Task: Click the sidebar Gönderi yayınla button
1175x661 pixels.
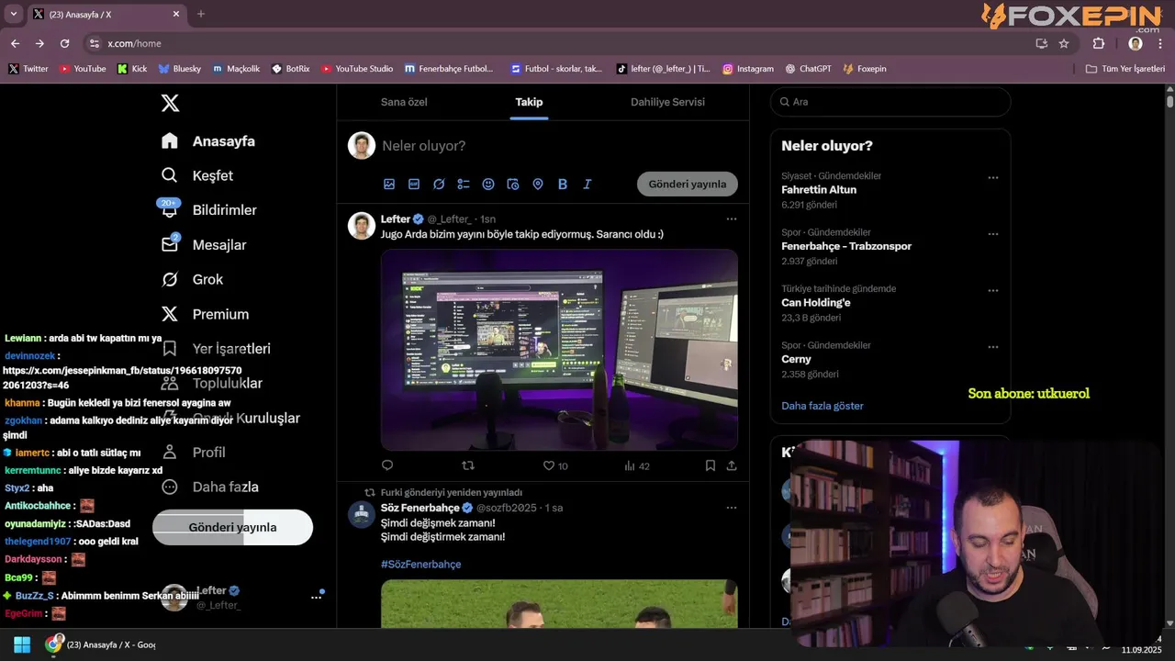Action: pos(232,527)
